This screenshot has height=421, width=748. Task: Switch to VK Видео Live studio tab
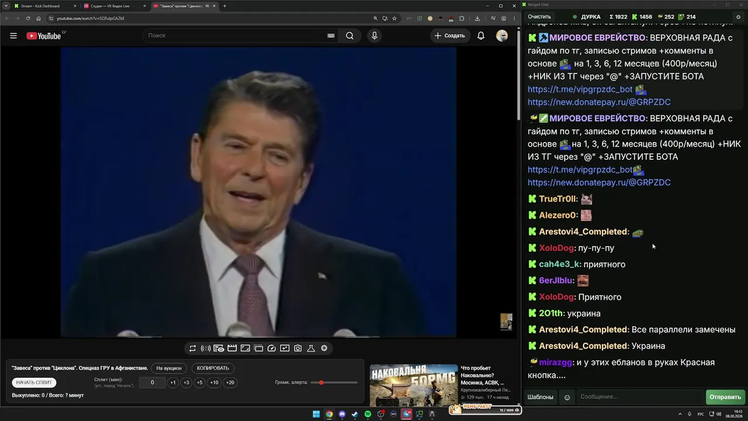tap(115, 6)
